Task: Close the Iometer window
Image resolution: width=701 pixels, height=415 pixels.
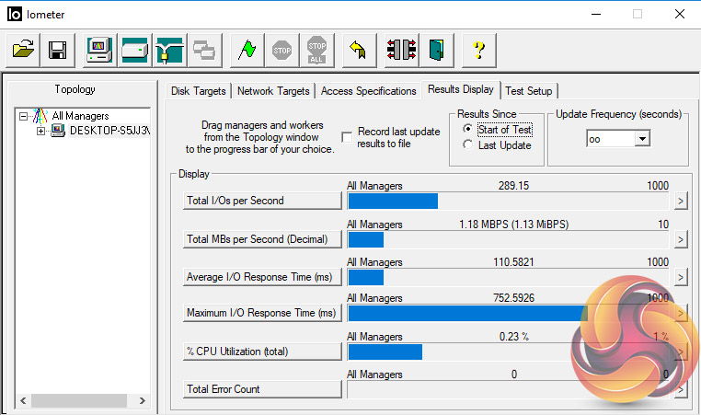Action: pos(680,15)
